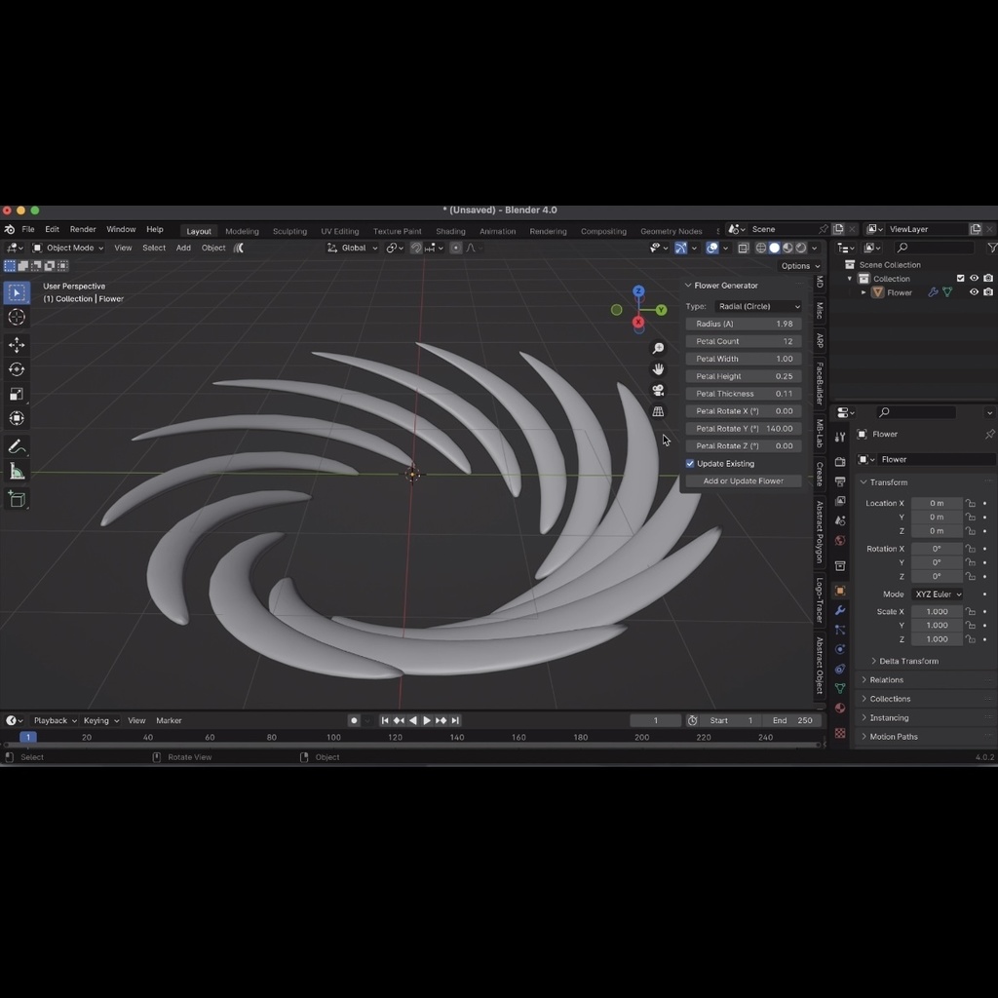
Task: Select the Scale tool
Action: point(16,393)
